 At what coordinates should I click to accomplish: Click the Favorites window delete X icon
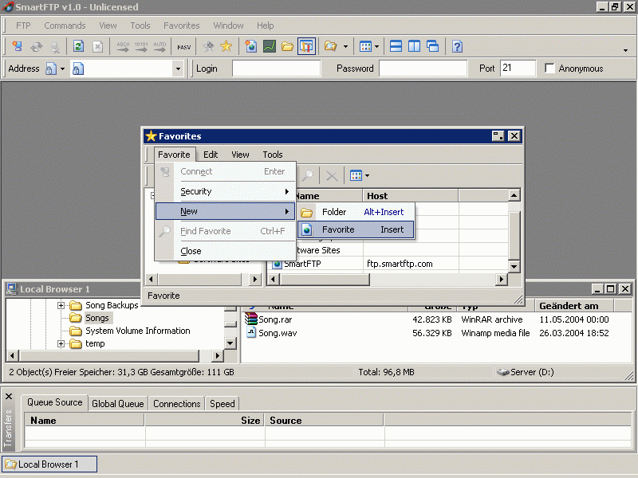[332, 176]
